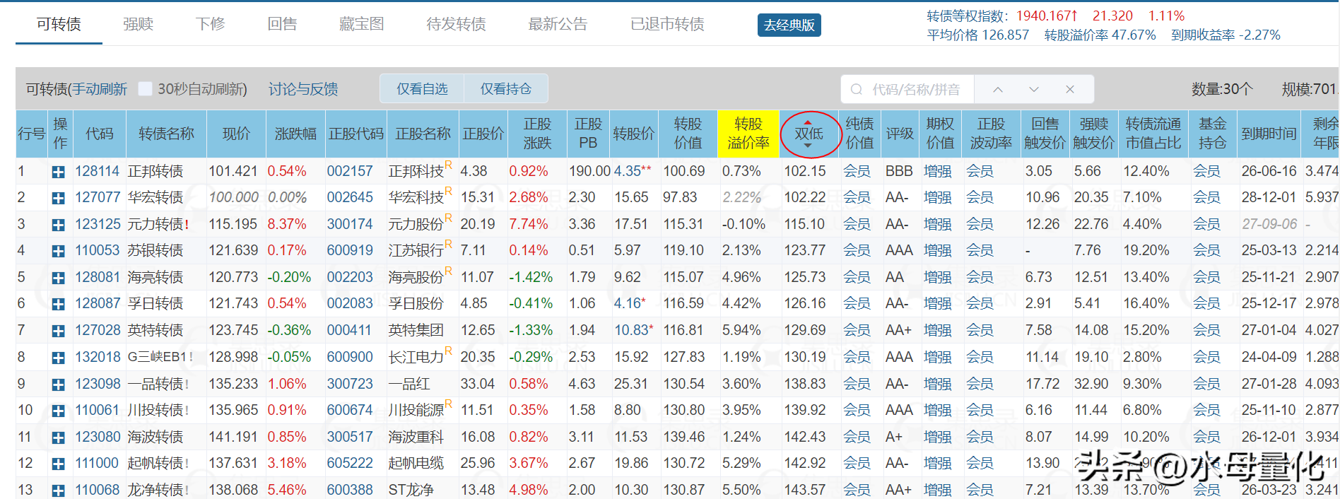Click the search magnifier icon
The image size is (1340, 499).
(x=857, y=89)
